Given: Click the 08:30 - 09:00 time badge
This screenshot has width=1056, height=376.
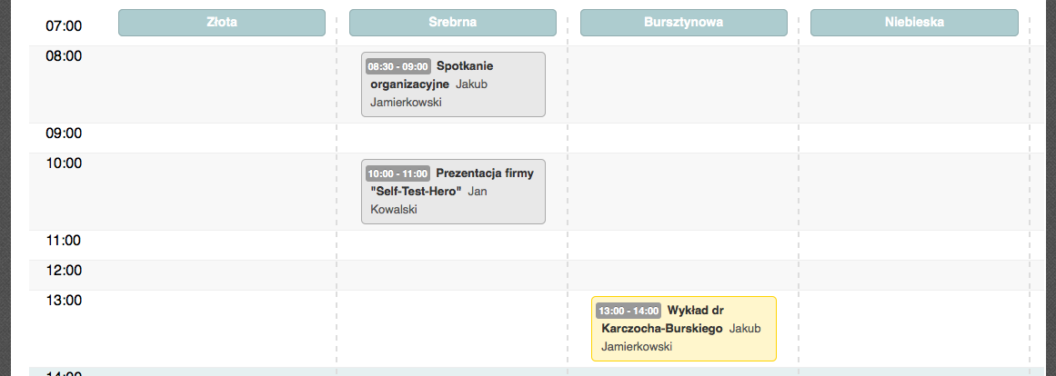Looking at the screenshot, I should click(x=398, y=66).
